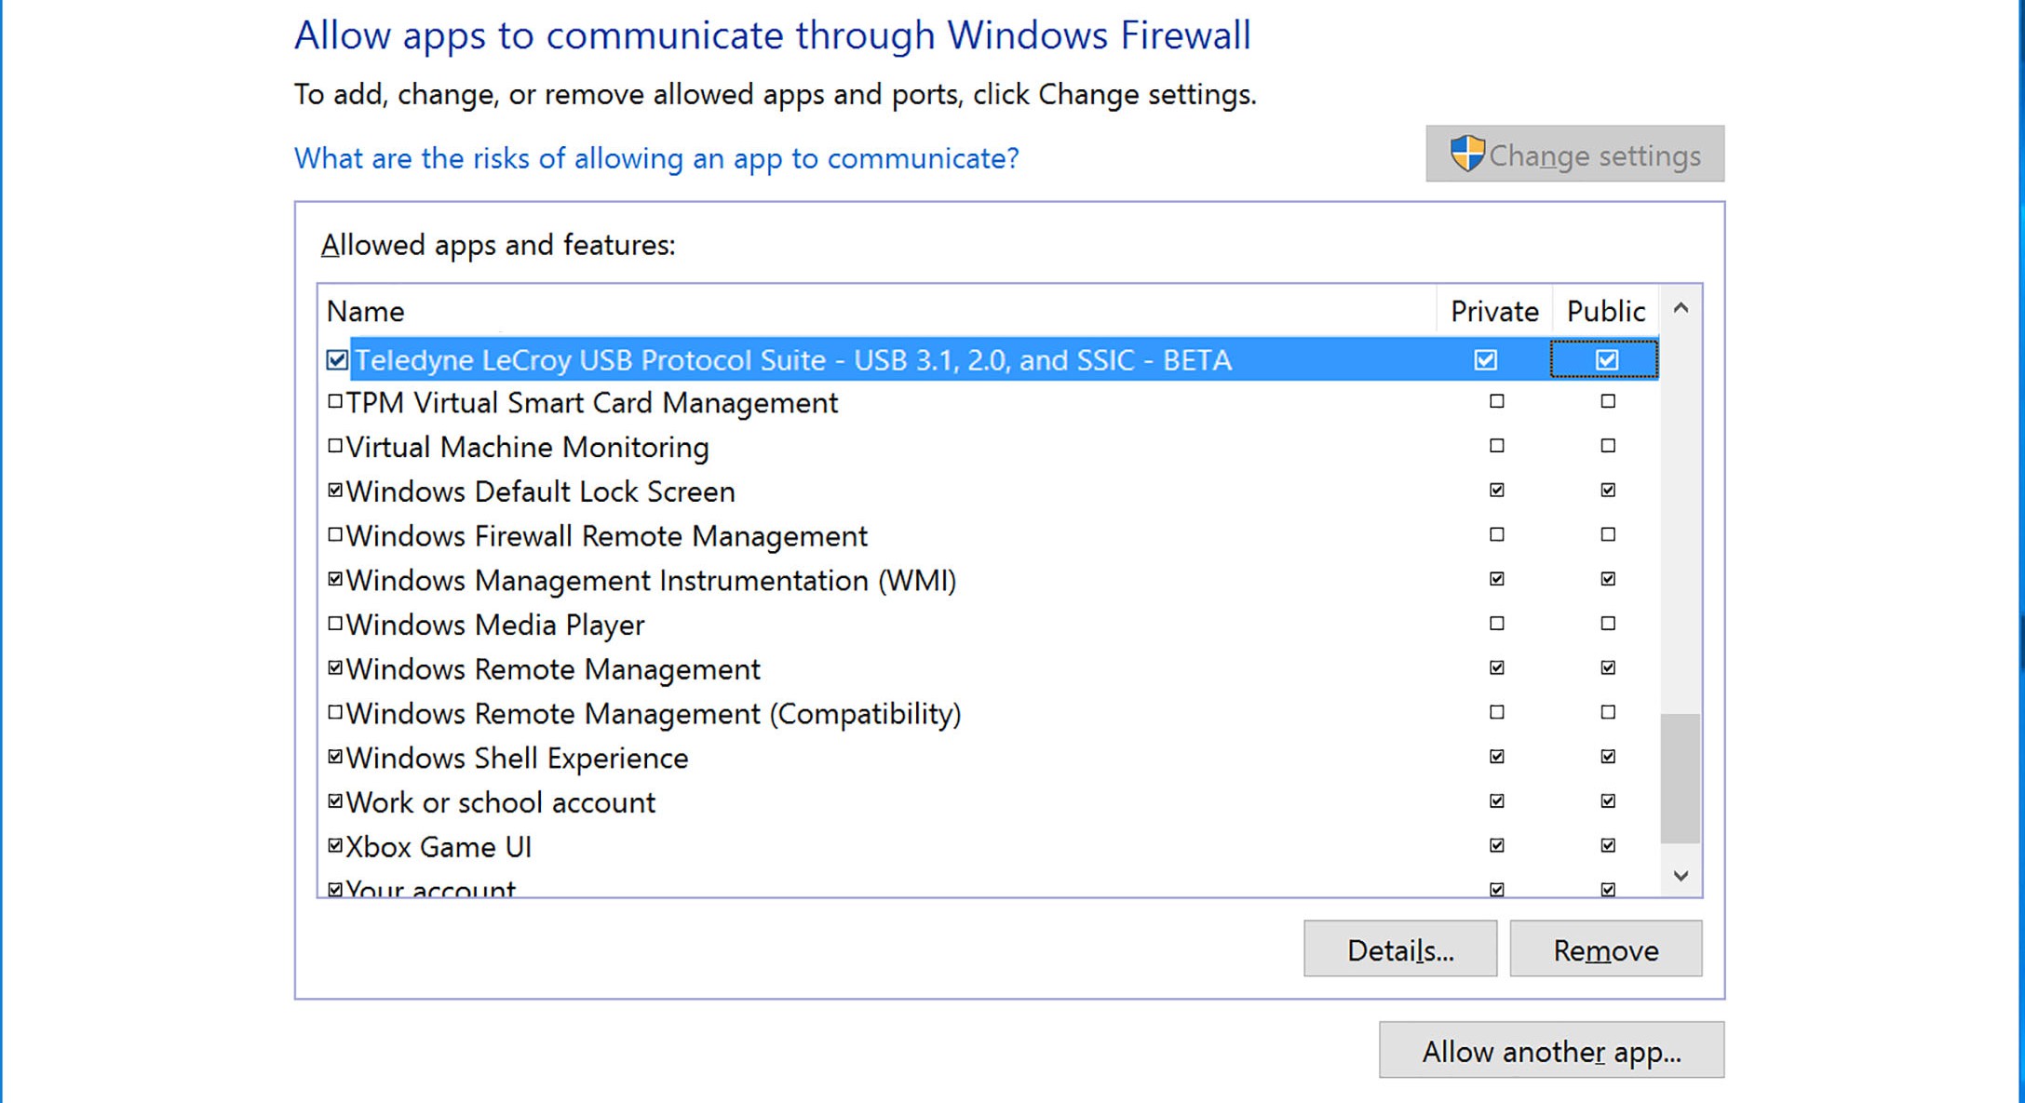2025x1103 pixels.
Task: Select the Windows Media Player row
Action: click(x=989, y=625)
